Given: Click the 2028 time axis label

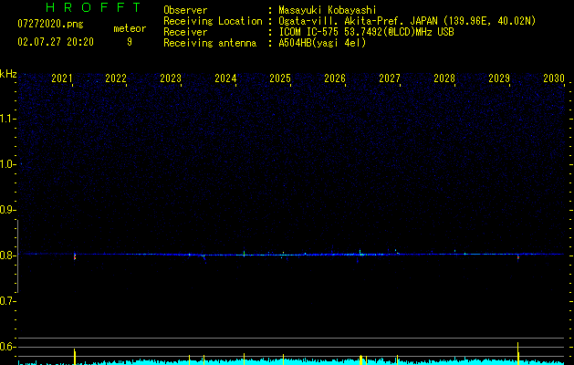Looking at the screenshot, I should [x=444, y=78].
